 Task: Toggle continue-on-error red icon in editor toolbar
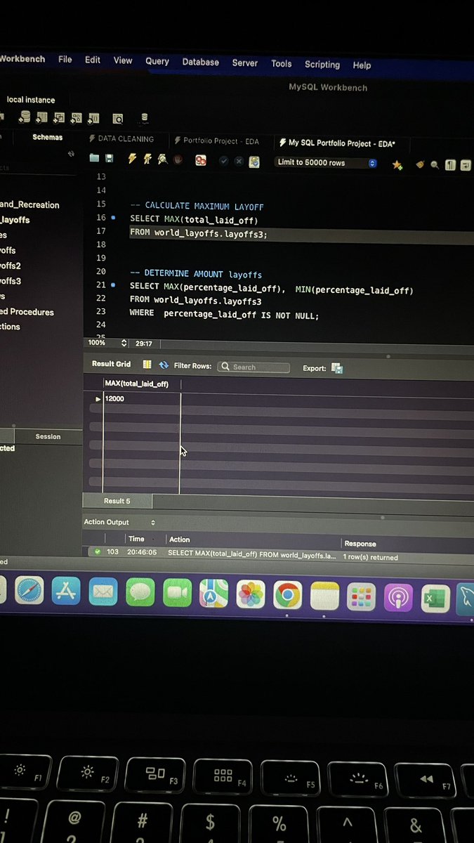pyautogui.click(x=201, y=160)
